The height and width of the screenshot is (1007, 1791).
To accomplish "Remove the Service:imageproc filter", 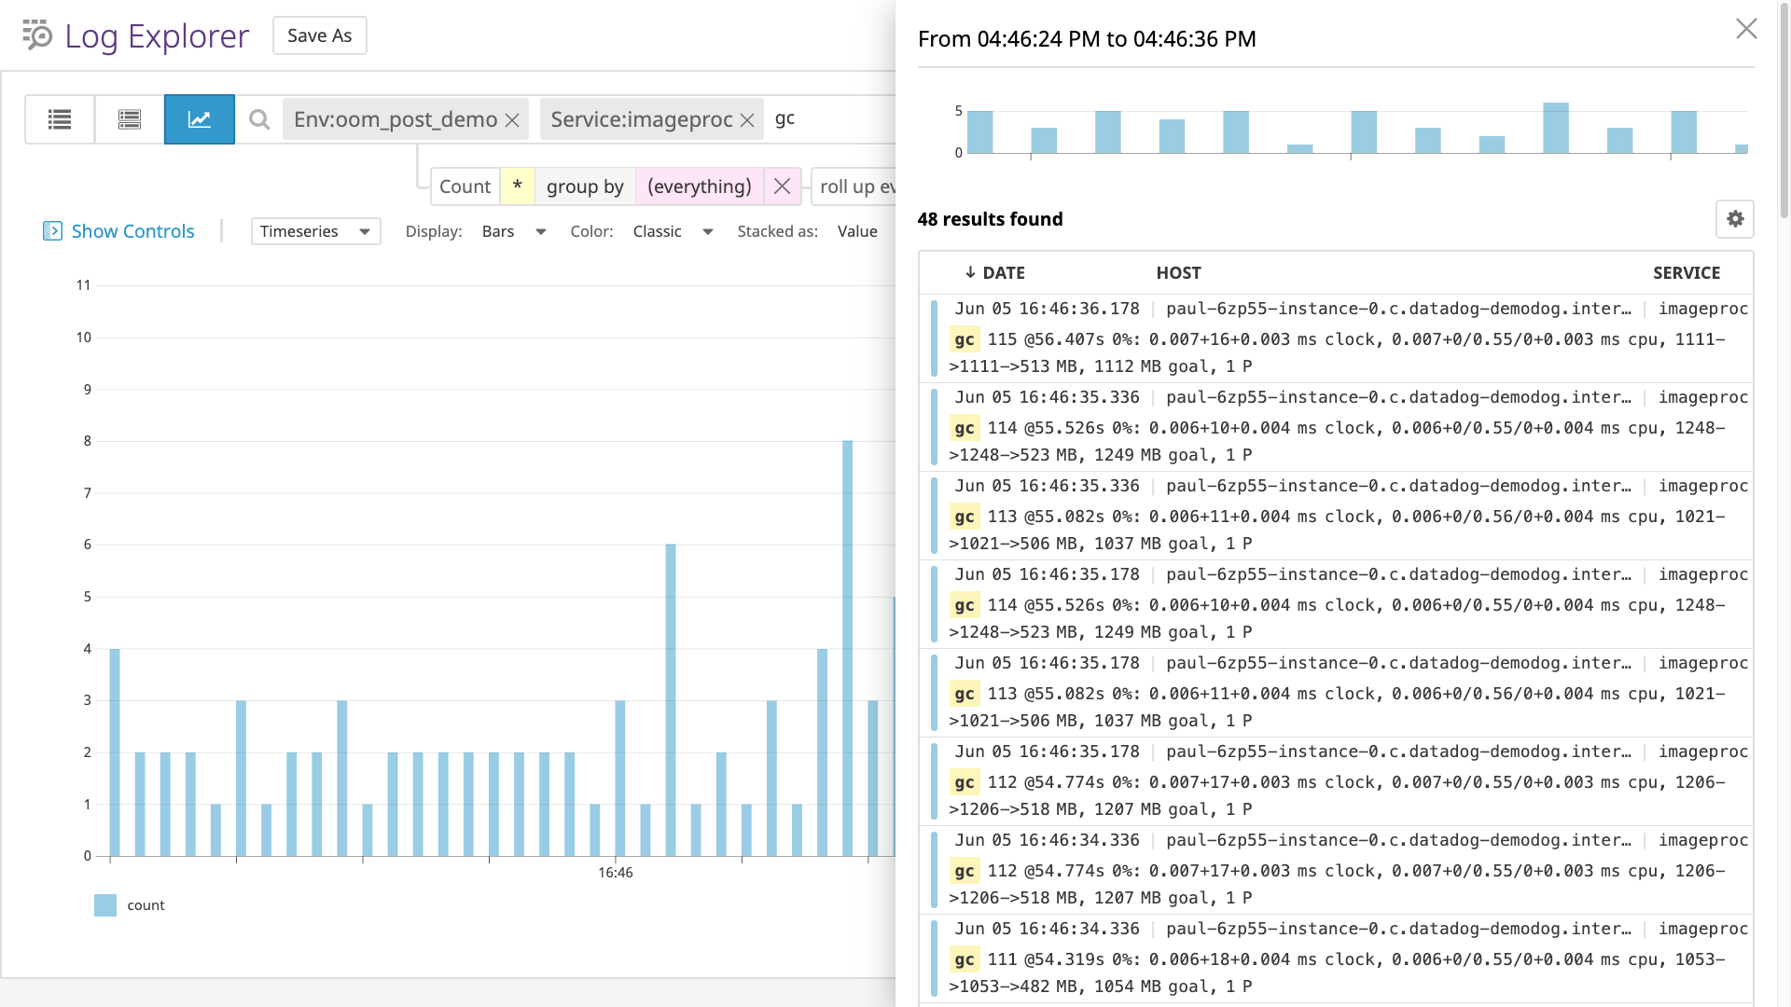I will [746, 118].
